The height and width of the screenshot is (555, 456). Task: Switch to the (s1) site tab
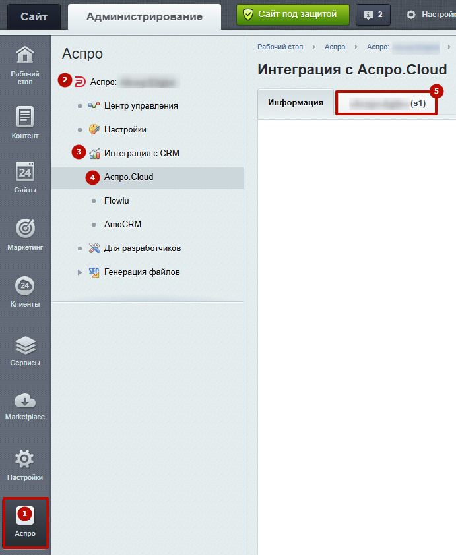pyautogui.click(x=387, y=103)
